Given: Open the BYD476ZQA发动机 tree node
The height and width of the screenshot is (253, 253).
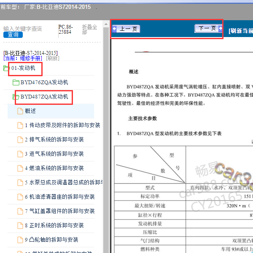Looking at the screenshot, I should click(44, 82).
